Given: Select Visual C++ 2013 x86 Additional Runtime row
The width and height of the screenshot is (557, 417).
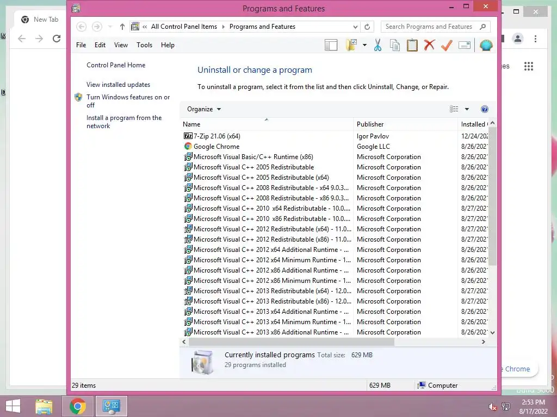Looking at the screenshot, I should click(x=271, y=332).
